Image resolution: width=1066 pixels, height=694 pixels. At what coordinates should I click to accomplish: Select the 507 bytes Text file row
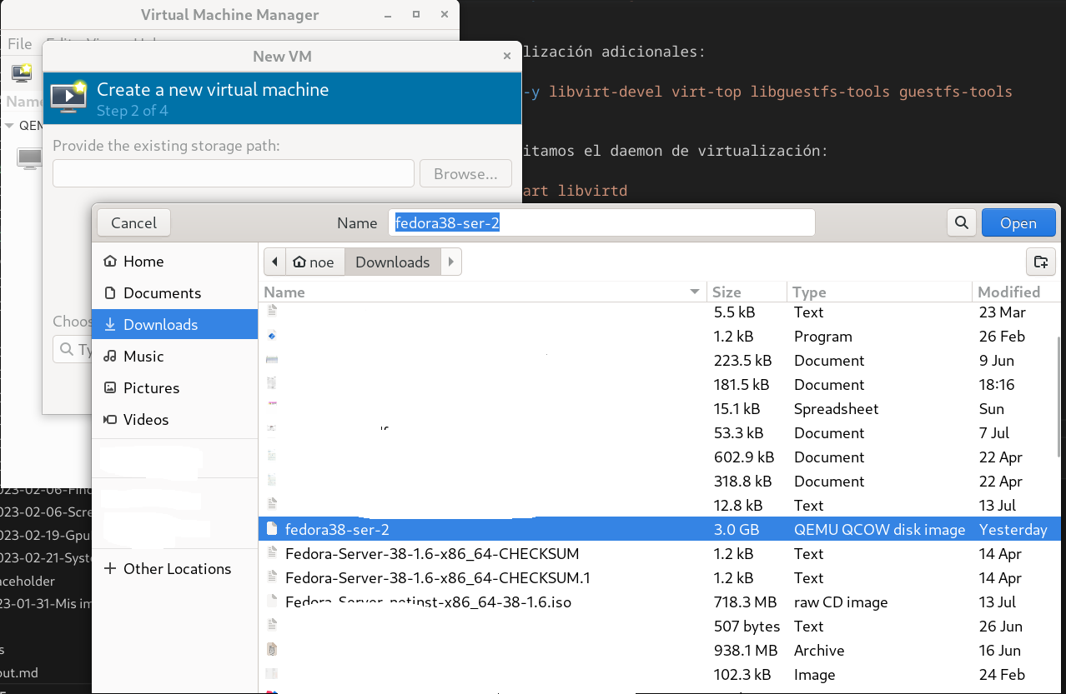(659, 626)
